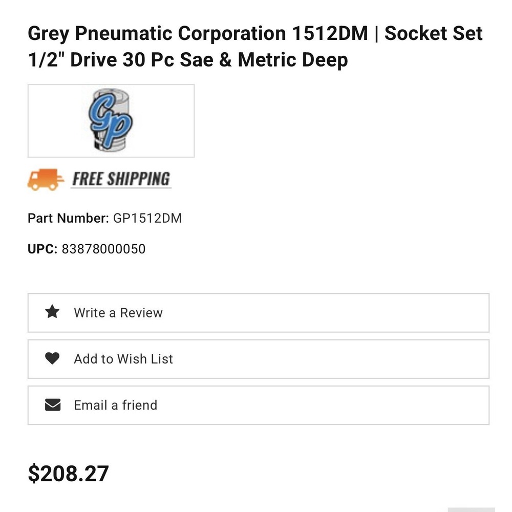Image resolution: width=512 pixels, height=512 pixels.
Task: Click the $208.27 price
Action: coord(68,474)
